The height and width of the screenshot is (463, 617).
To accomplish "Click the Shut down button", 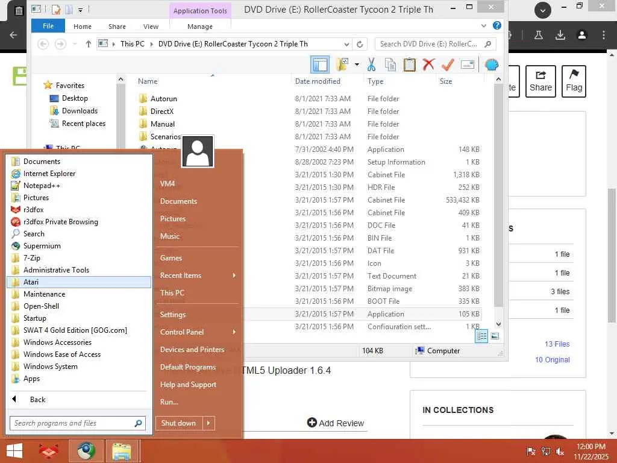I will point(178,423).
